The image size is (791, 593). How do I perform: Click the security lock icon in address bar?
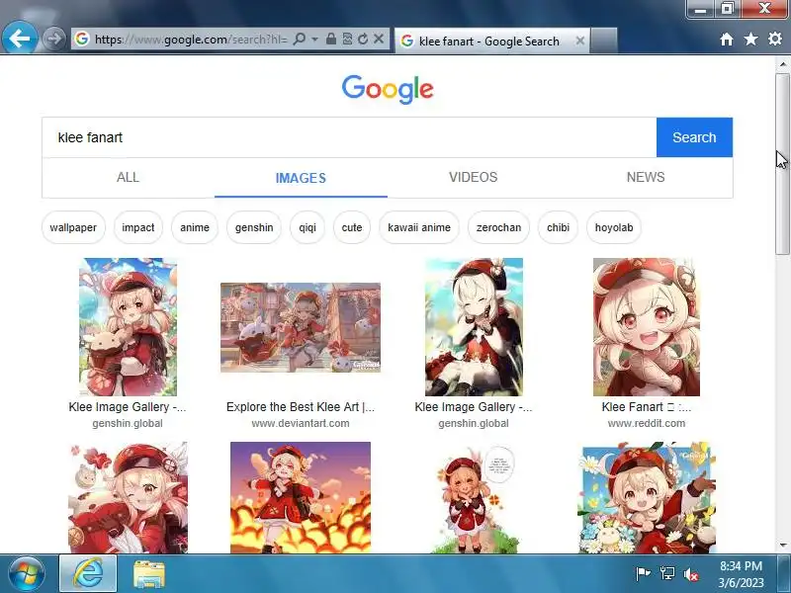point(331,39)
